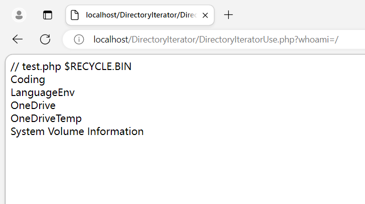Click the "$RECYCLE.BIN" entry
The width and height of the screenshot is (365, 204).
point(98,66)
